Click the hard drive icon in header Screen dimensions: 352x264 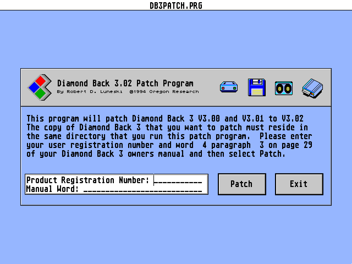[x=229, y=87]
